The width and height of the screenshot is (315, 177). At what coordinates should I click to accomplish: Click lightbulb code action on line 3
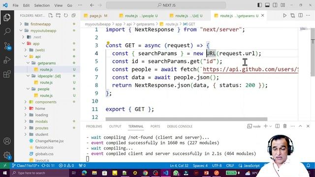[x=108, y=43]
